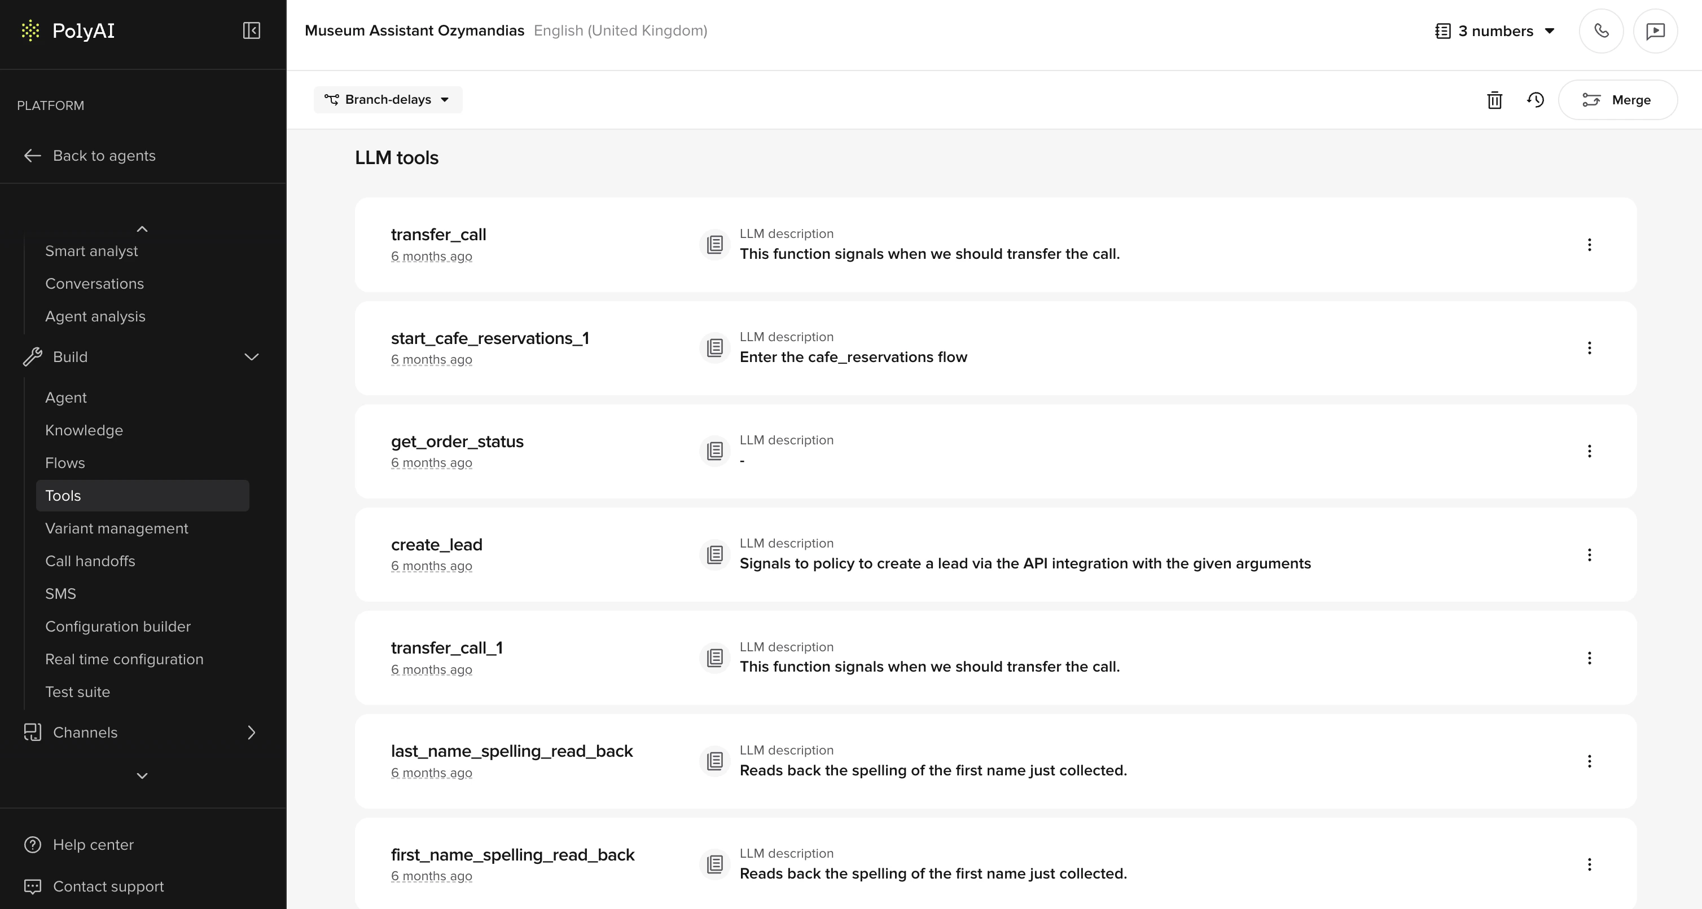Viewport: 1702px width, 909px height.
Task: Open version history with the clock icon
Action: point(1536,100)
